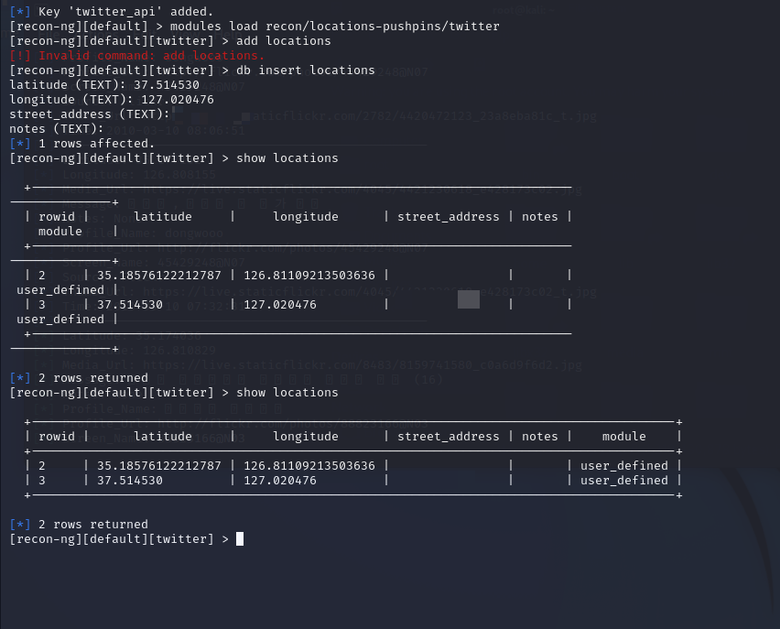This screenshot has width=780, height=629.
Task: Click longitude input value 127.020476 at prompt
Action: coord(178,100)
